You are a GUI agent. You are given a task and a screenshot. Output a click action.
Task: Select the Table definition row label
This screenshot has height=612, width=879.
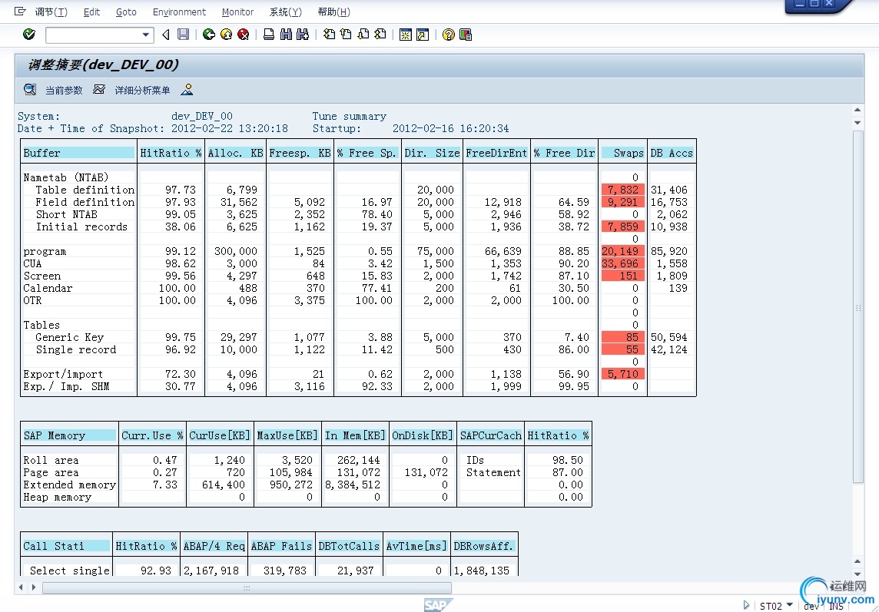[85, 190]
